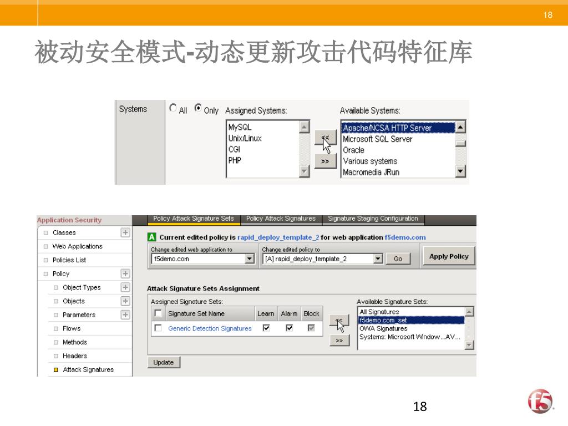Open Parameters in sidebar
Viewport: 568px width, 426px height.
coord(79,315)
